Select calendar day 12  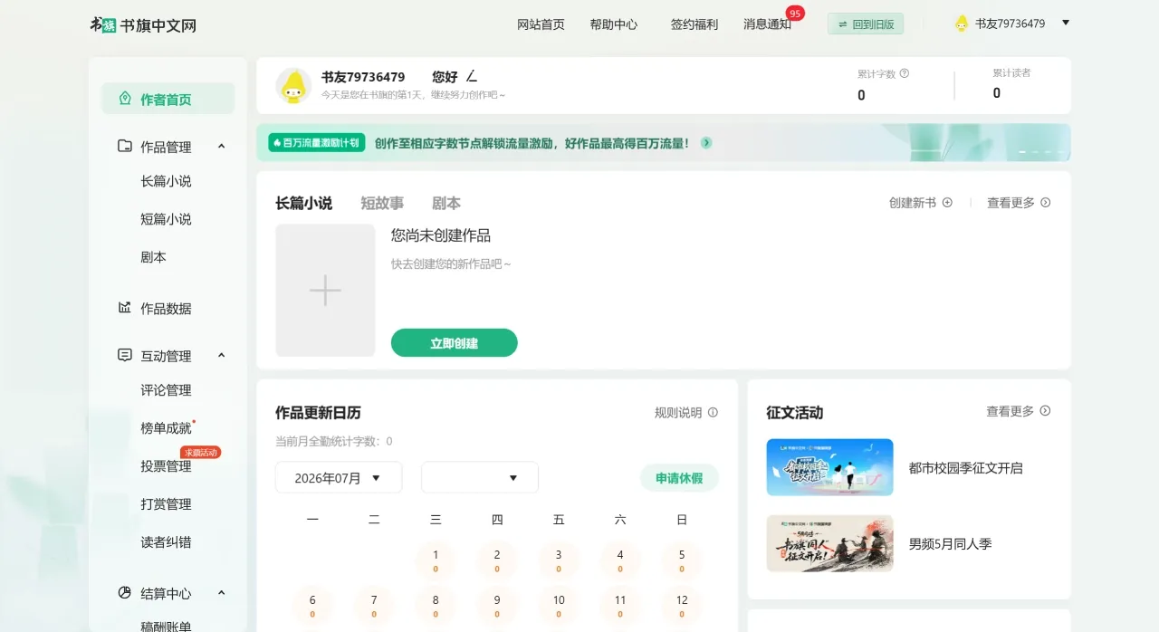(x=682, y=606)
